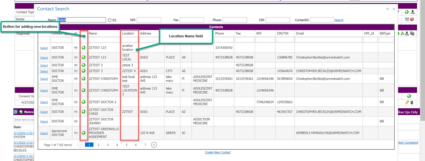Click the Location column header
425x161 pixels.
[128, 33]
